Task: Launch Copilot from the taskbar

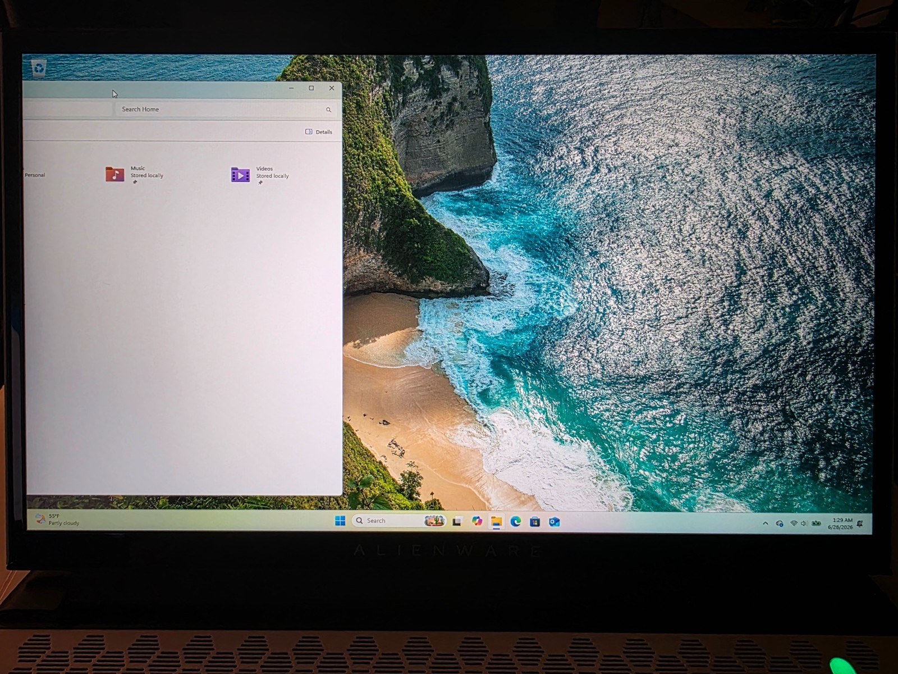Action: pyautogui.click(x=477, y=521)
